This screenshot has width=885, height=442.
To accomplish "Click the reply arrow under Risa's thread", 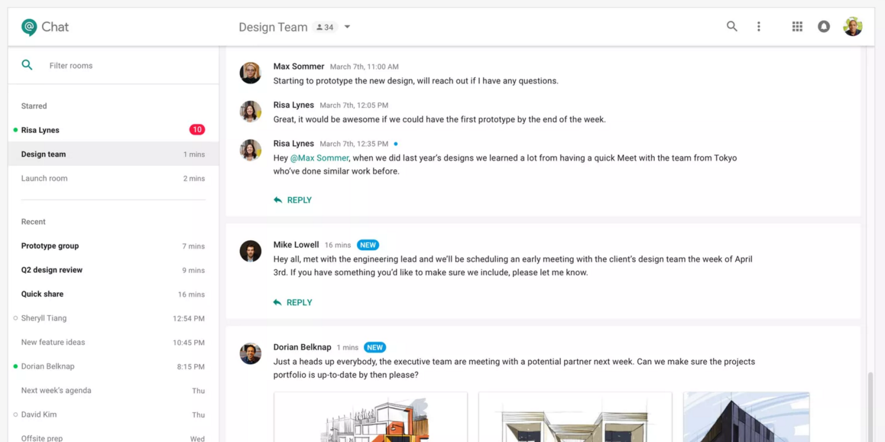I will 278,200.
